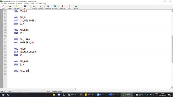
Task: Show hidden system tray icons chevron
Action: [145, 95]
